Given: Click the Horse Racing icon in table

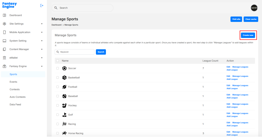Looking at the screenshot, I should (64, 133).
